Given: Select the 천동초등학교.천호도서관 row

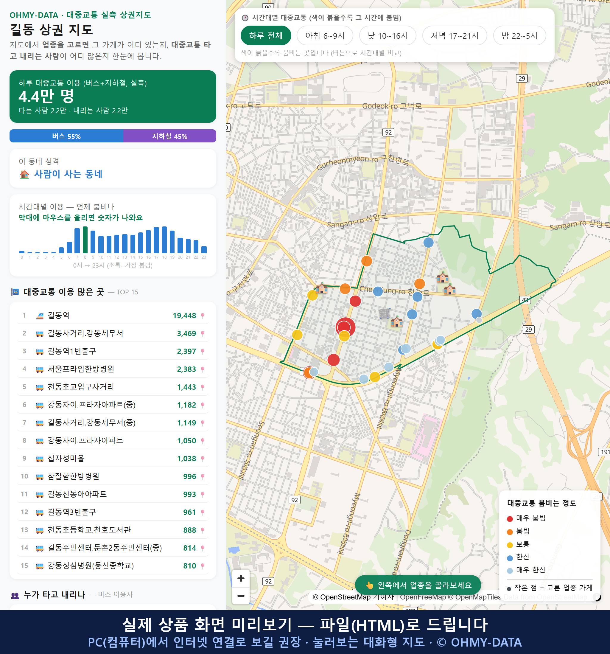Looking at the screenshot, I should point(113,530).
